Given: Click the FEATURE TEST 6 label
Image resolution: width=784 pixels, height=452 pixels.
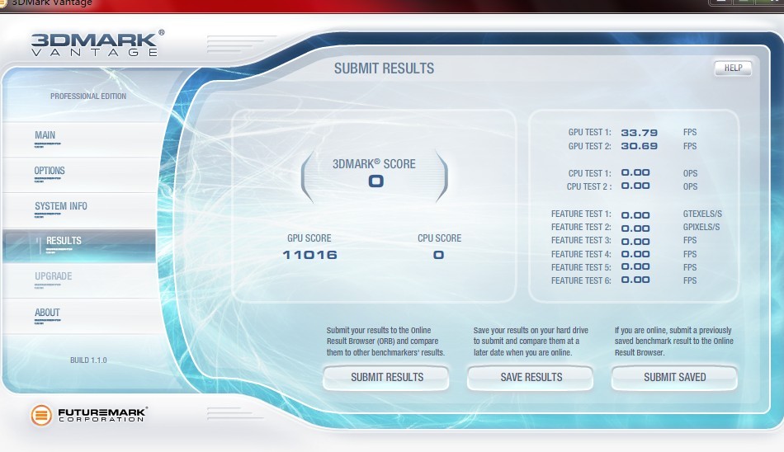Looking at the screenshot, I should 581,281.
